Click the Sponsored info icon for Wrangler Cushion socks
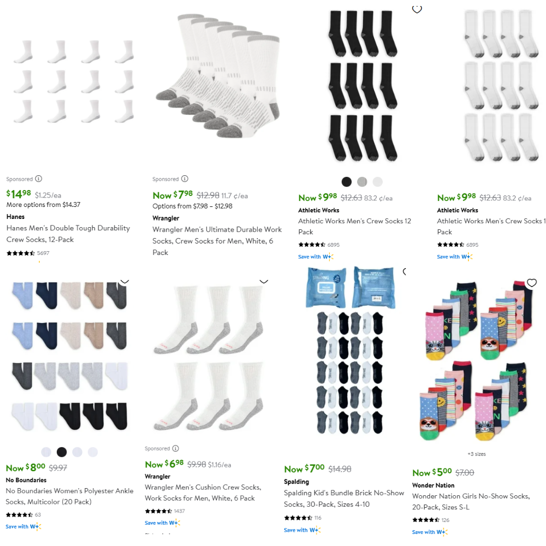The width and height of the screenshot is (546, 546). click(176, 448)
